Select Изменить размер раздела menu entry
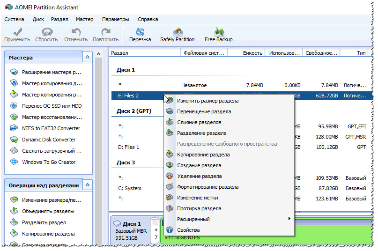378x251 pixels. point(207,101)
